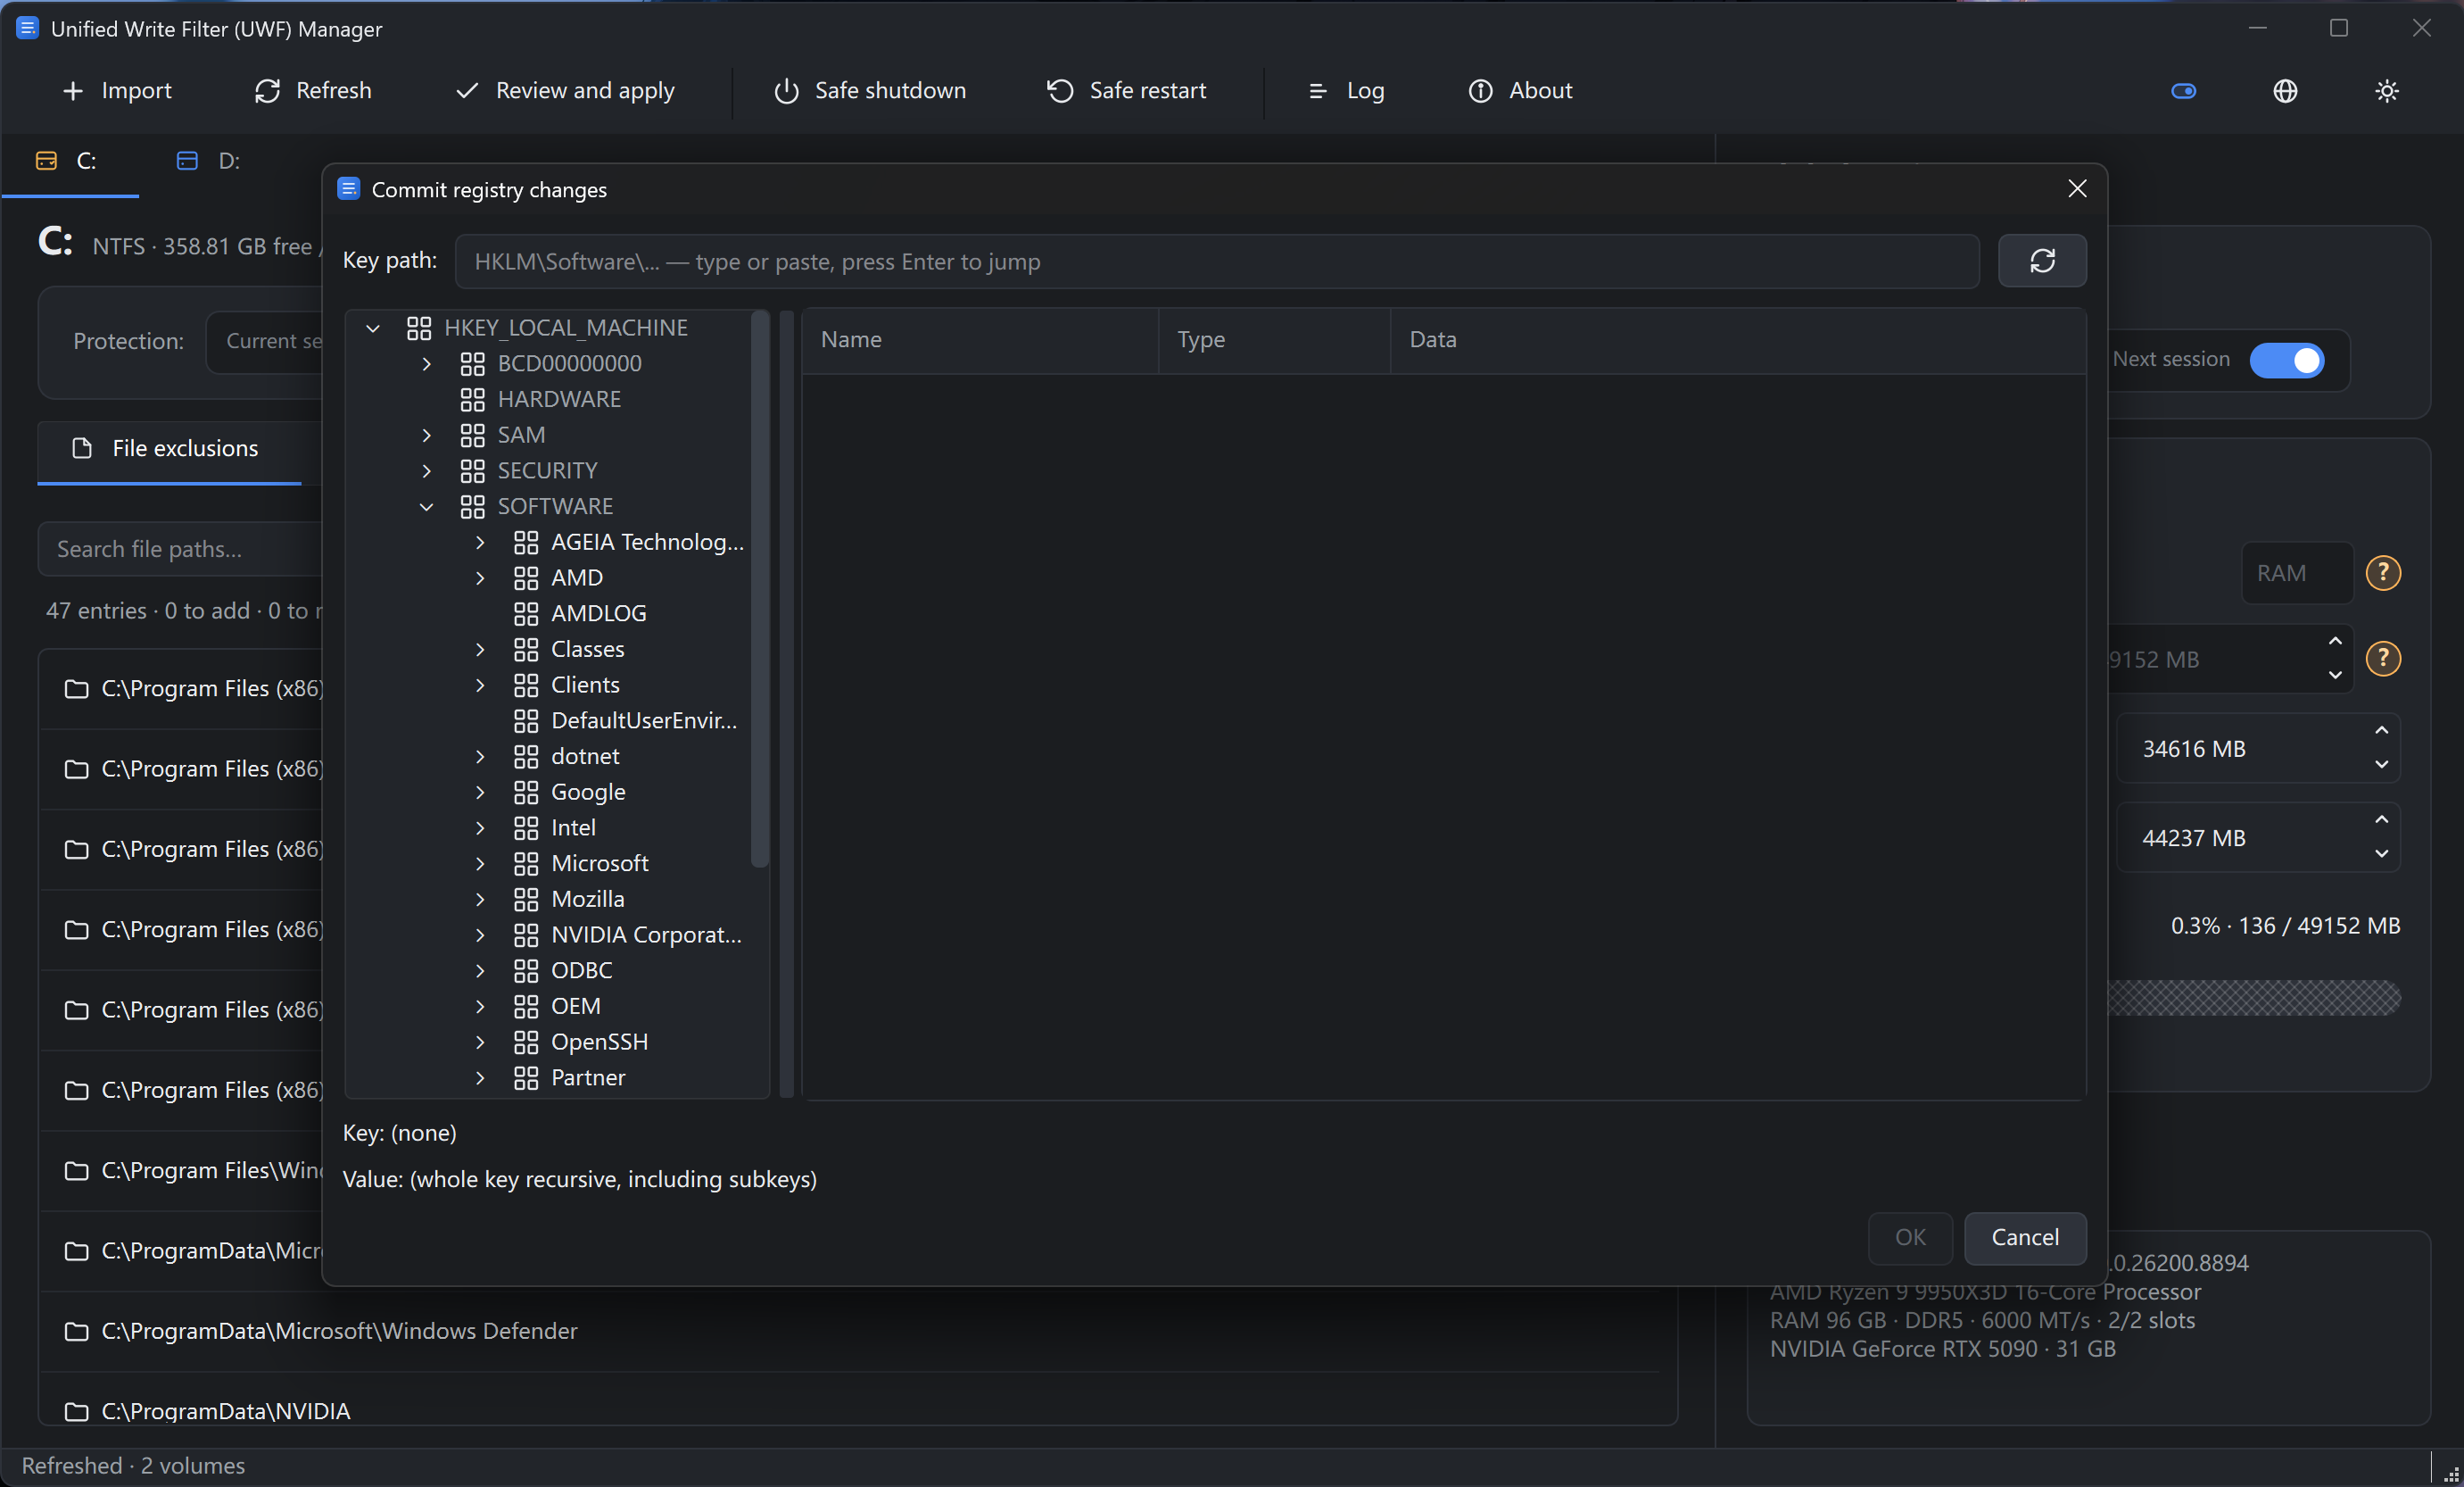The image size is (2464, 1487).
Task: Click the language globe icon
Action: pyautogui.click(x=2285, y=91)
